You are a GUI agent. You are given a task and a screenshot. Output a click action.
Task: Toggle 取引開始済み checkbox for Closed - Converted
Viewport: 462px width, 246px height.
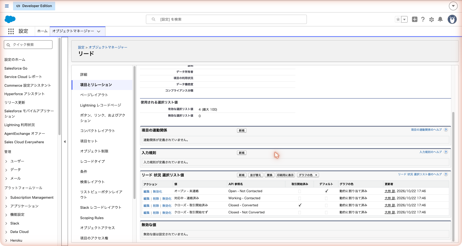point(300,205)
